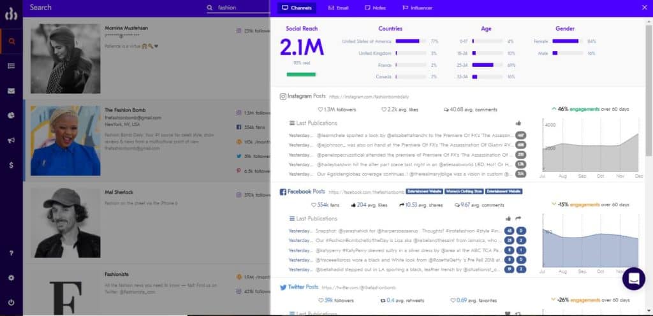Click the magnifier icon next to fashion search
653x316 pixels.
pyautogui.click(x=210, y=8)
